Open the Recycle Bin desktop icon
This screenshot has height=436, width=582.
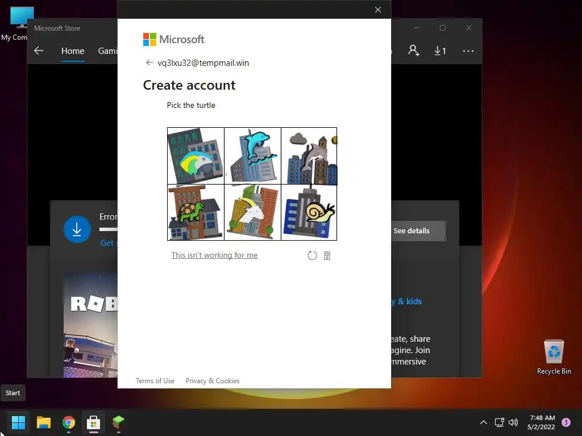coord(554,358)
